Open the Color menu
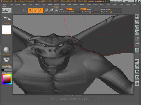 click(x=11, y=4)
